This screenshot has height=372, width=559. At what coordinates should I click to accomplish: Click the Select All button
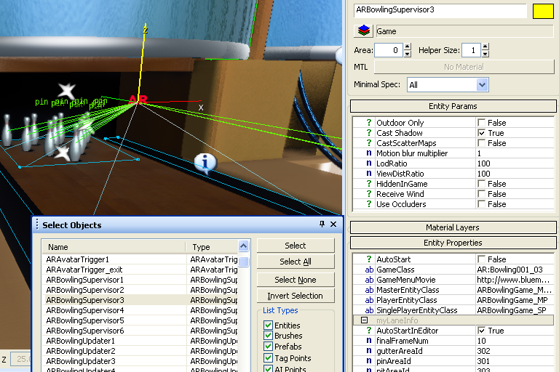coord(296,262)
